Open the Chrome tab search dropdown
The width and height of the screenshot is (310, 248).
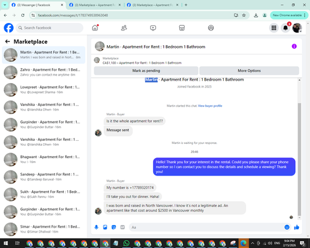pos(4,5)
